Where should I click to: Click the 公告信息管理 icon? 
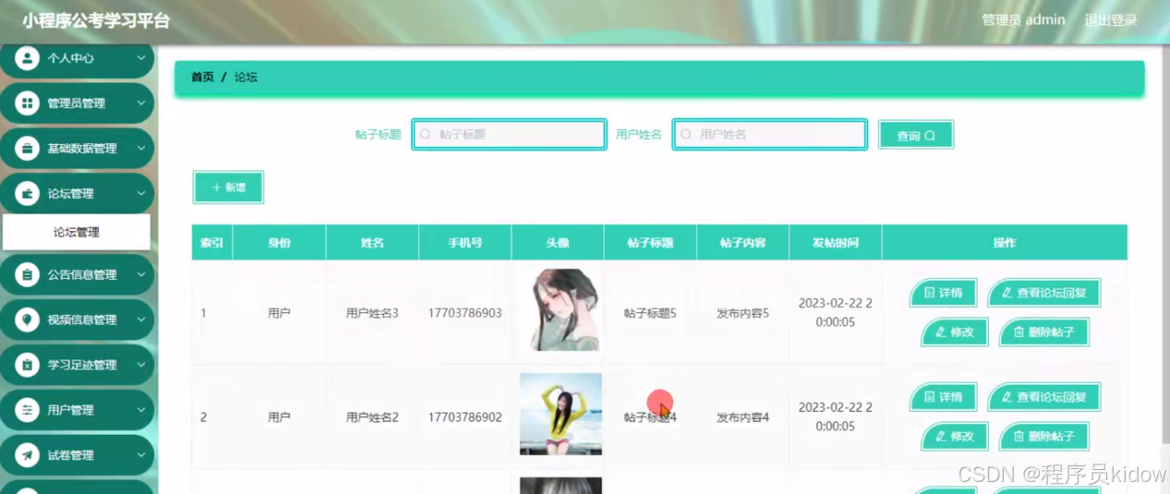28,274
